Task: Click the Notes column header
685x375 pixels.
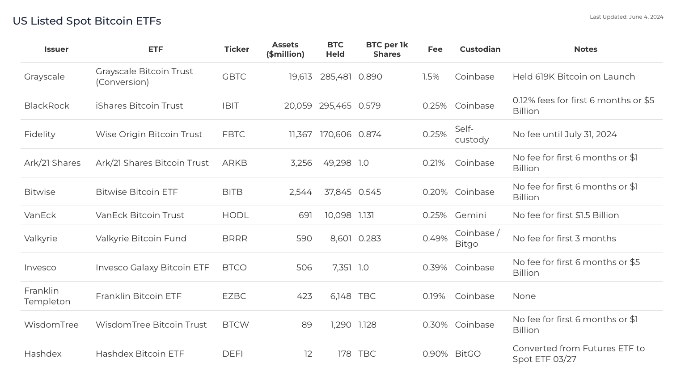Action: [x=585, y=49]
